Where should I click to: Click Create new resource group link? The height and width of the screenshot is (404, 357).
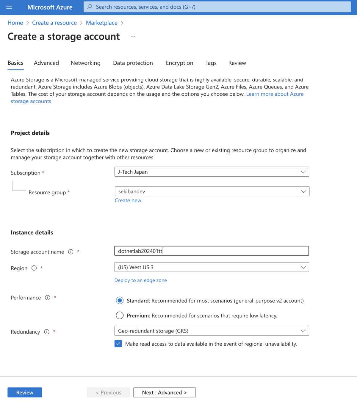pyautogui.click(x=128, y=201)
